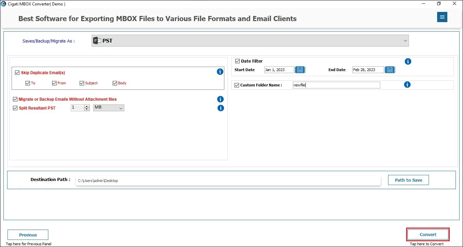463x247 pixels.
Task: Open the End Date calendar picker
Action: click(x=390, y=70)
